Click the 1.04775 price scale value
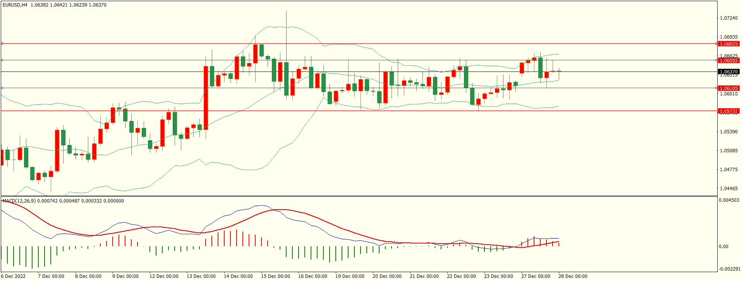This screenshot has width=742, height=281. pyautogui.click(x=728, y=170)
